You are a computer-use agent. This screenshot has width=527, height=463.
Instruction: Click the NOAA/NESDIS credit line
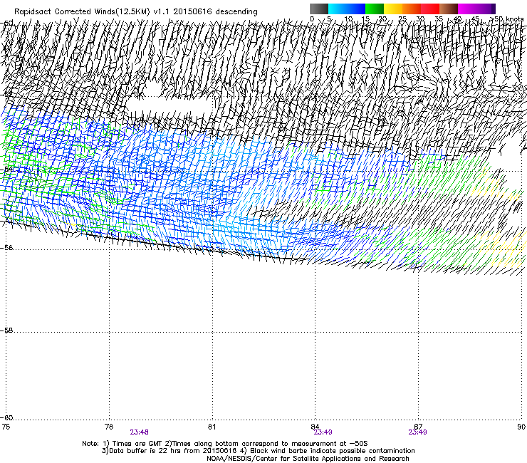tap(308, 458)
